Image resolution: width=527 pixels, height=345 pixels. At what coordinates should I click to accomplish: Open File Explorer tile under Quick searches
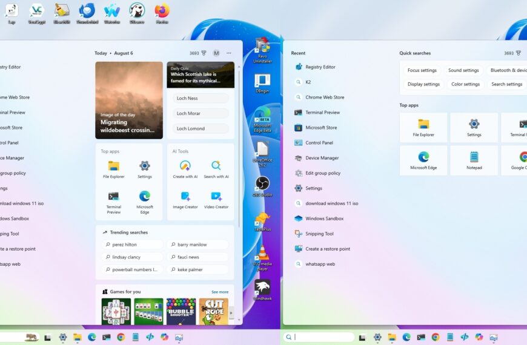coord(423,128)
